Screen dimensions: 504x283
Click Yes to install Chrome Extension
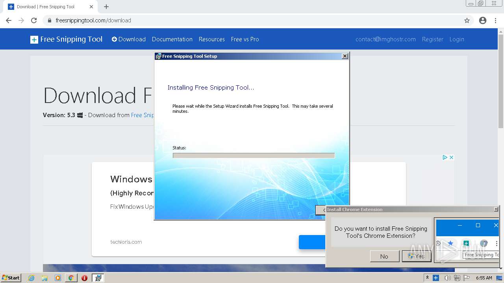pos(416,256)
